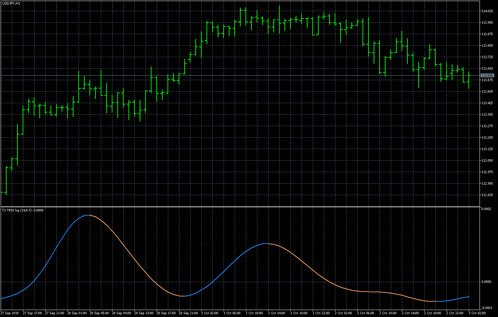Select the 2 Oct 10:00 time label
The height and width of the screenshot is (317, 498).
coord(388,313)
